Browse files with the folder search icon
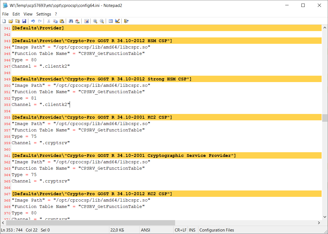Viewport: 328px width, 234px height. tap(17, 21)
